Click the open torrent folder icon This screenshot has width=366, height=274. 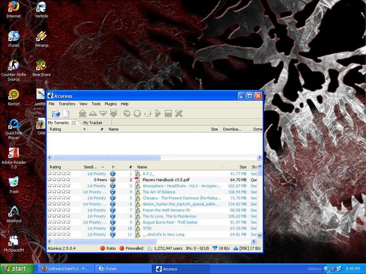click(x=56, y=114)
